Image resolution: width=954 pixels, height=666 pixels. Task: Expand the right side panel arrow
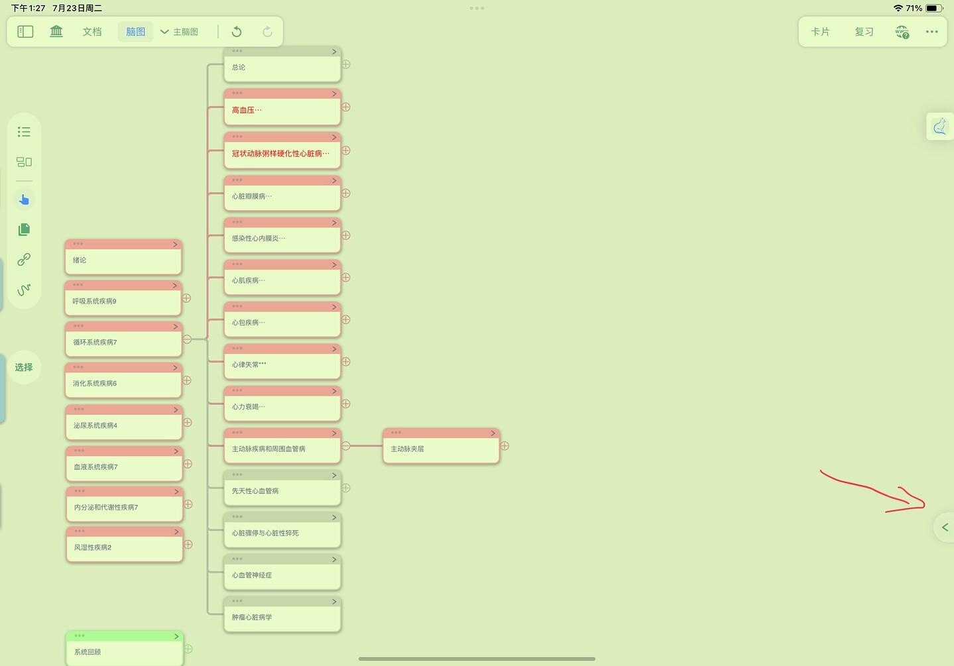point(944,527)
